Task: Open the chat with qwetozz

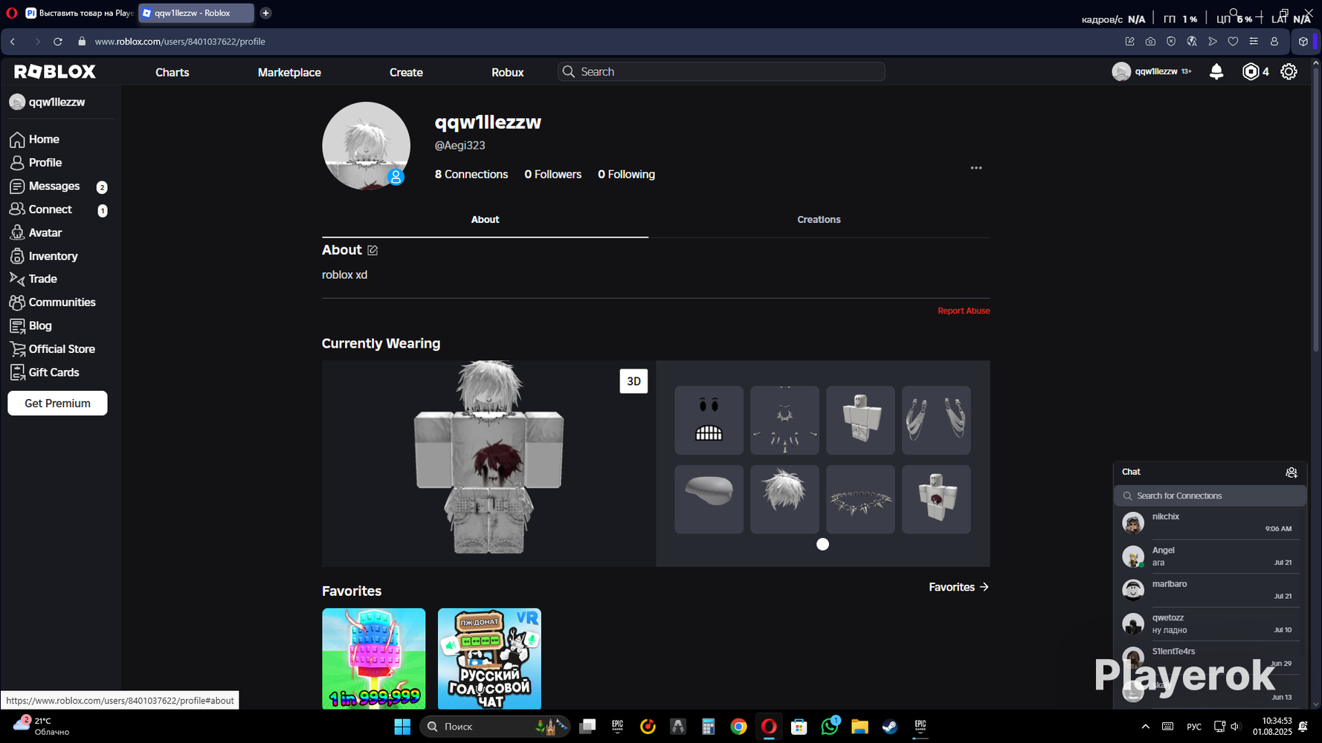Action: coord(1210,624)
